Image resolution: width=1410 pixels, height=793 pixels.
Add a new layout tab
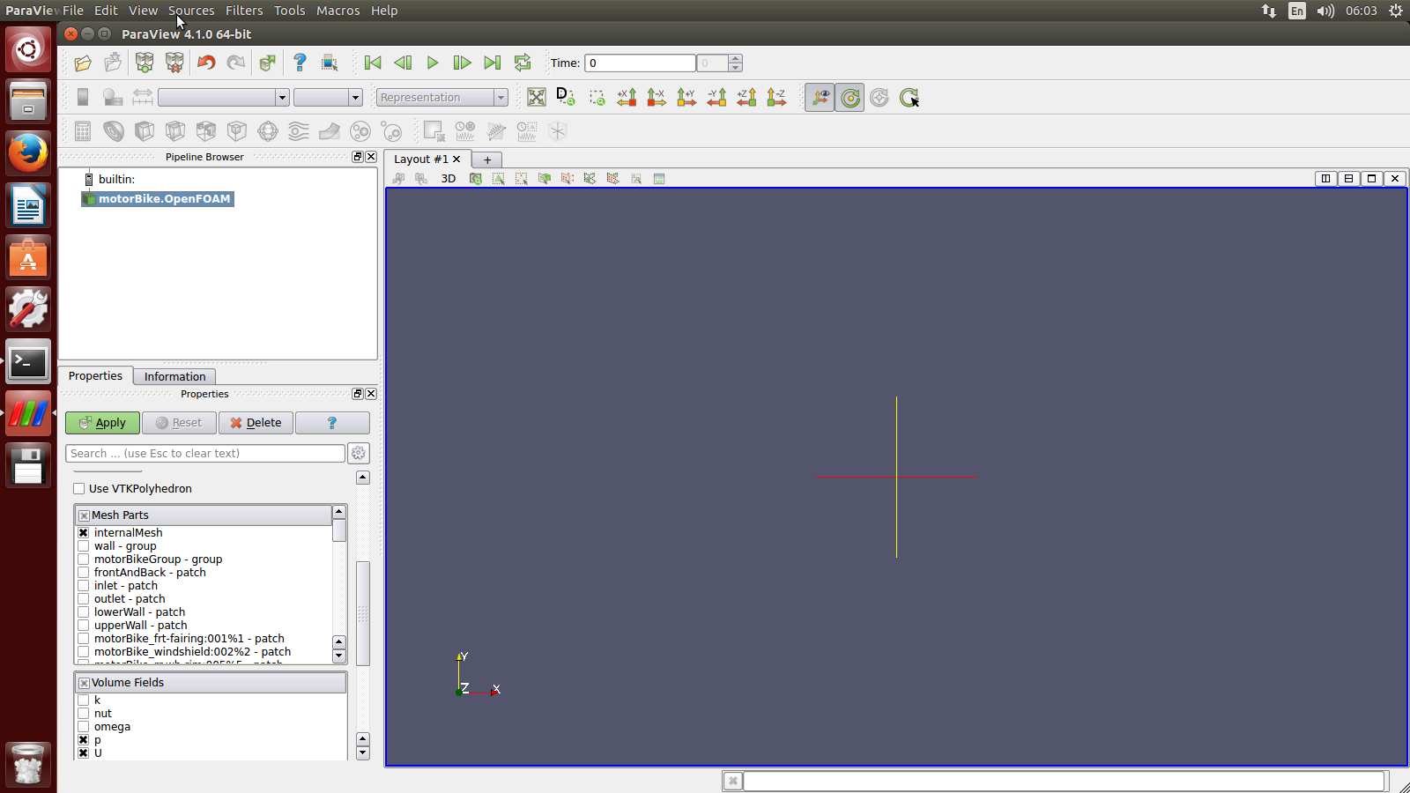(487, 159)
